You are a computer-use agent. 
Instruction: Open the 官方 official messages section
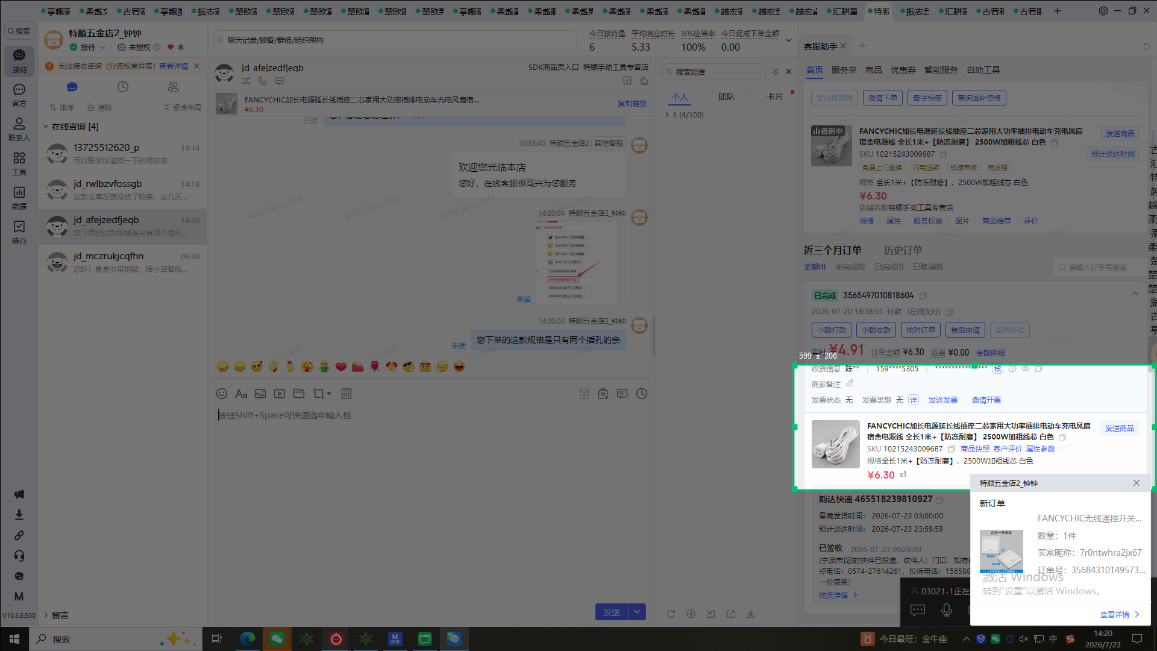pos(19,95)
